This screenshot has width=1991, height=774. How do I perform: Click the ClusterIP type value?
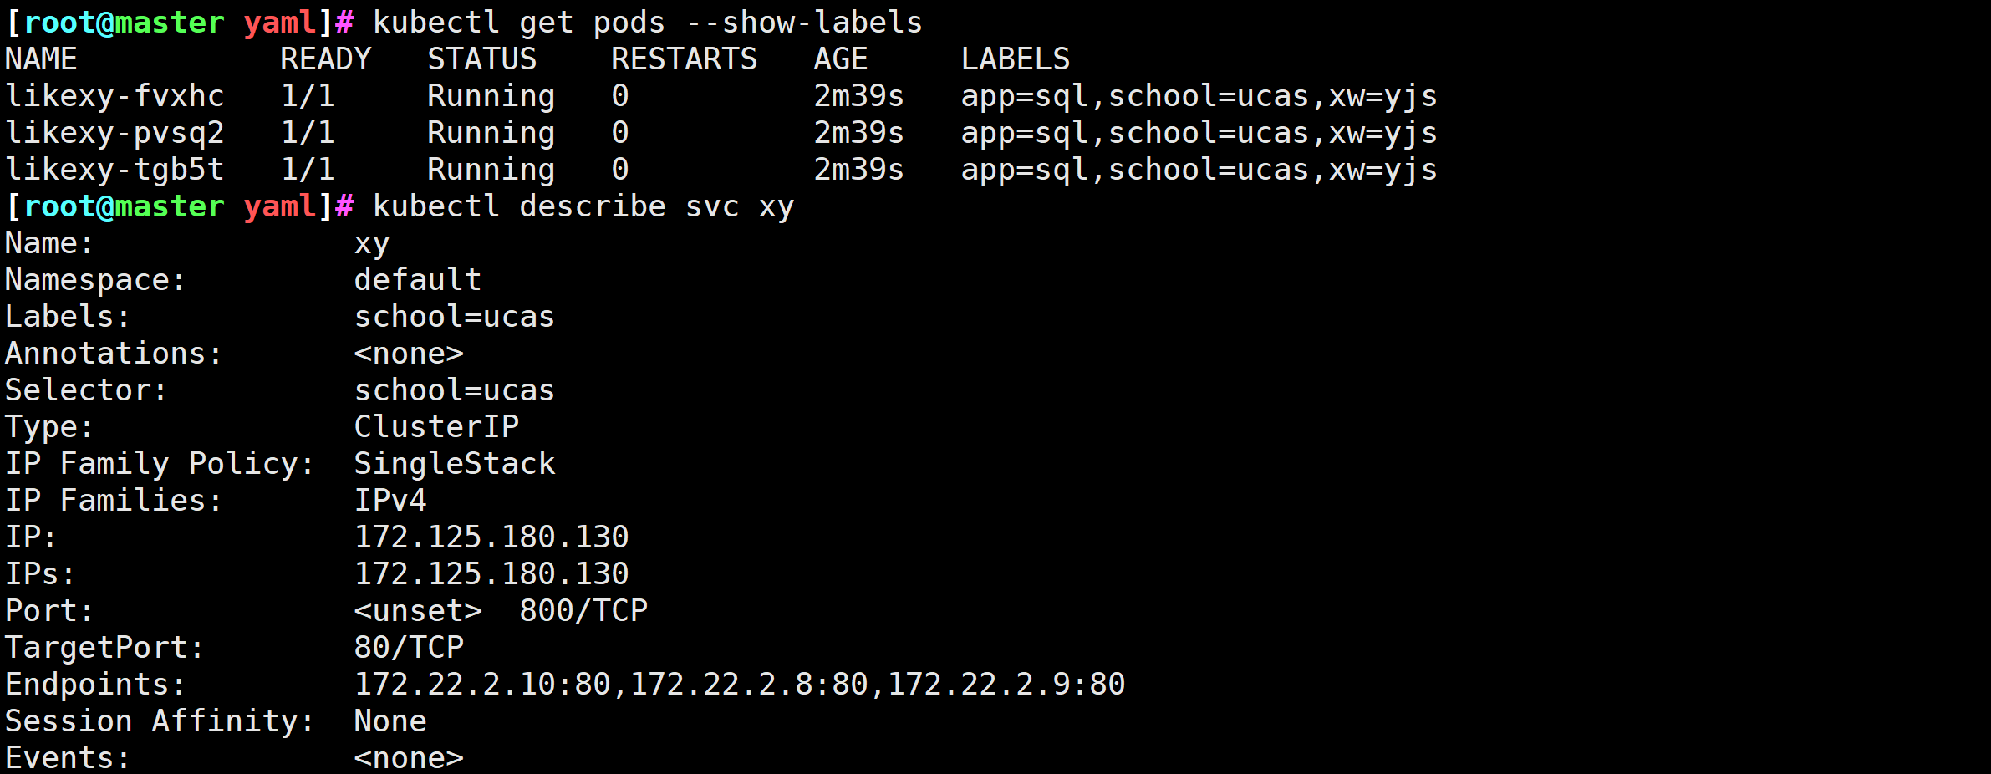click(436, 427)
